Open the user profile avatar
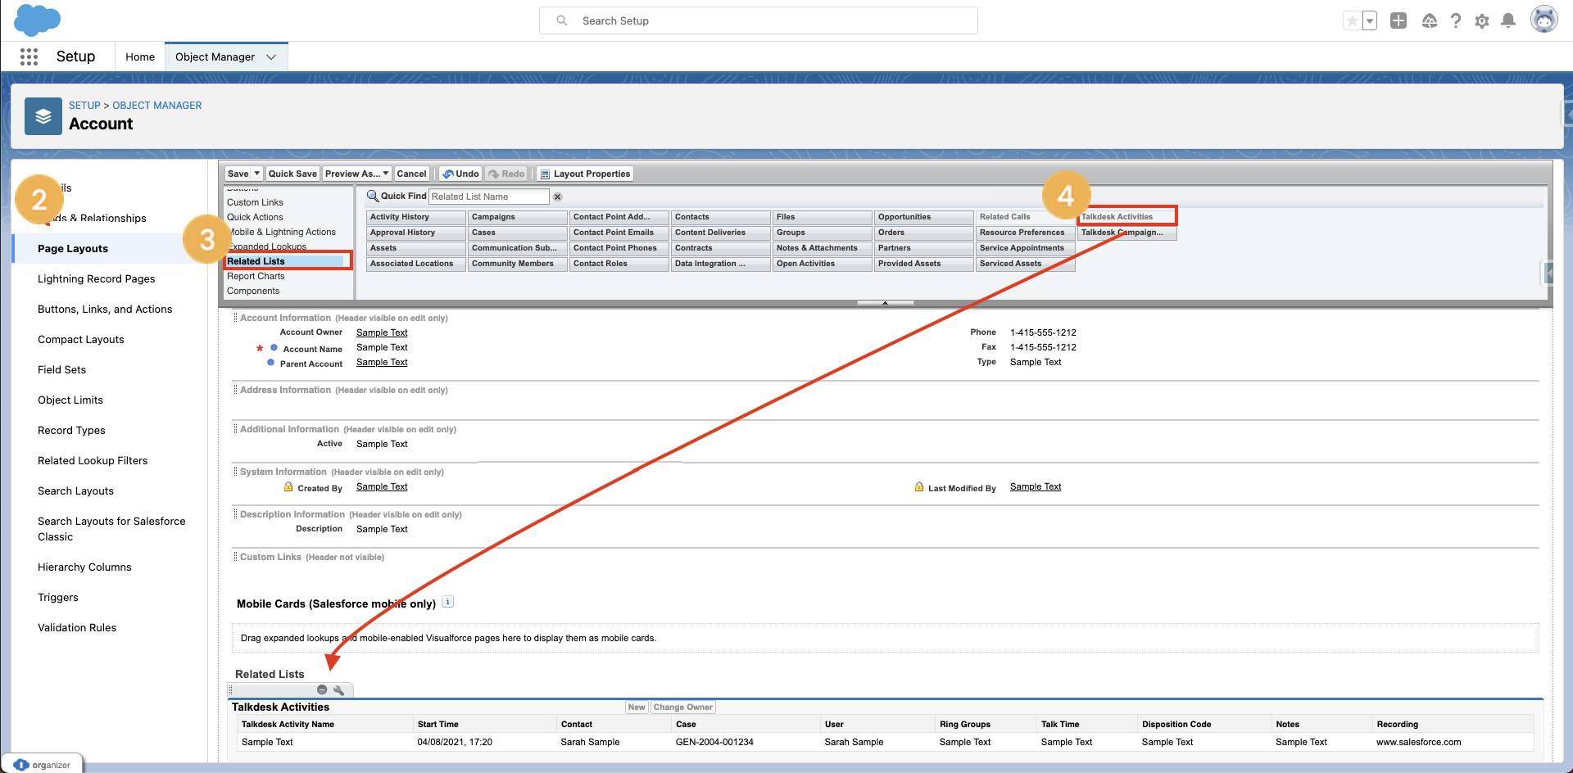This screenshot has height=773, width=1573. coord(1544,20)
